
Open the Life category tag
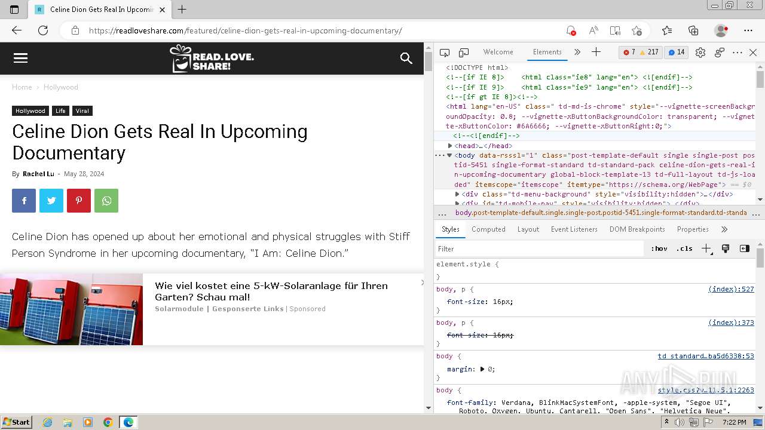tap(60, 111)
